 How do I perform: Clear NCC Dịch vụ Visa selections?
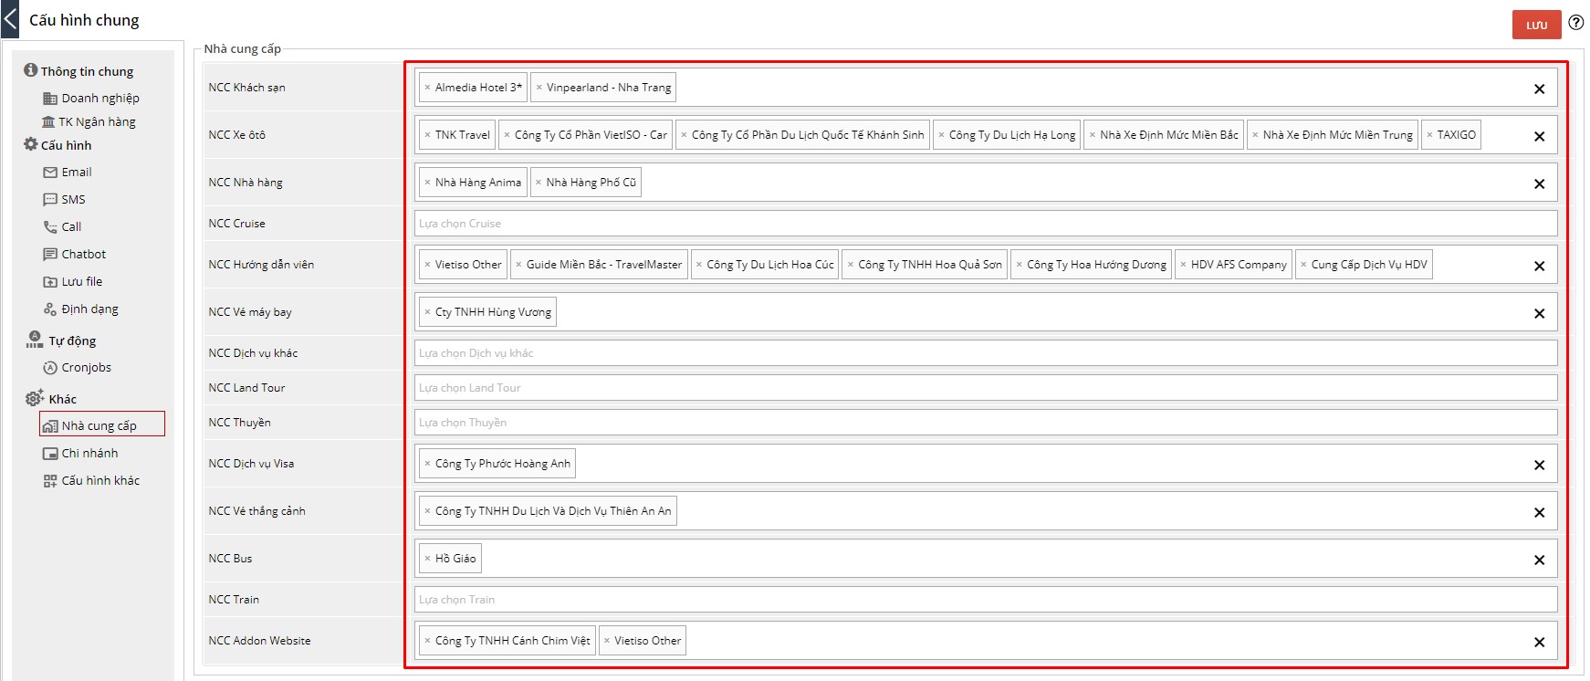[x=1539, y=465]
